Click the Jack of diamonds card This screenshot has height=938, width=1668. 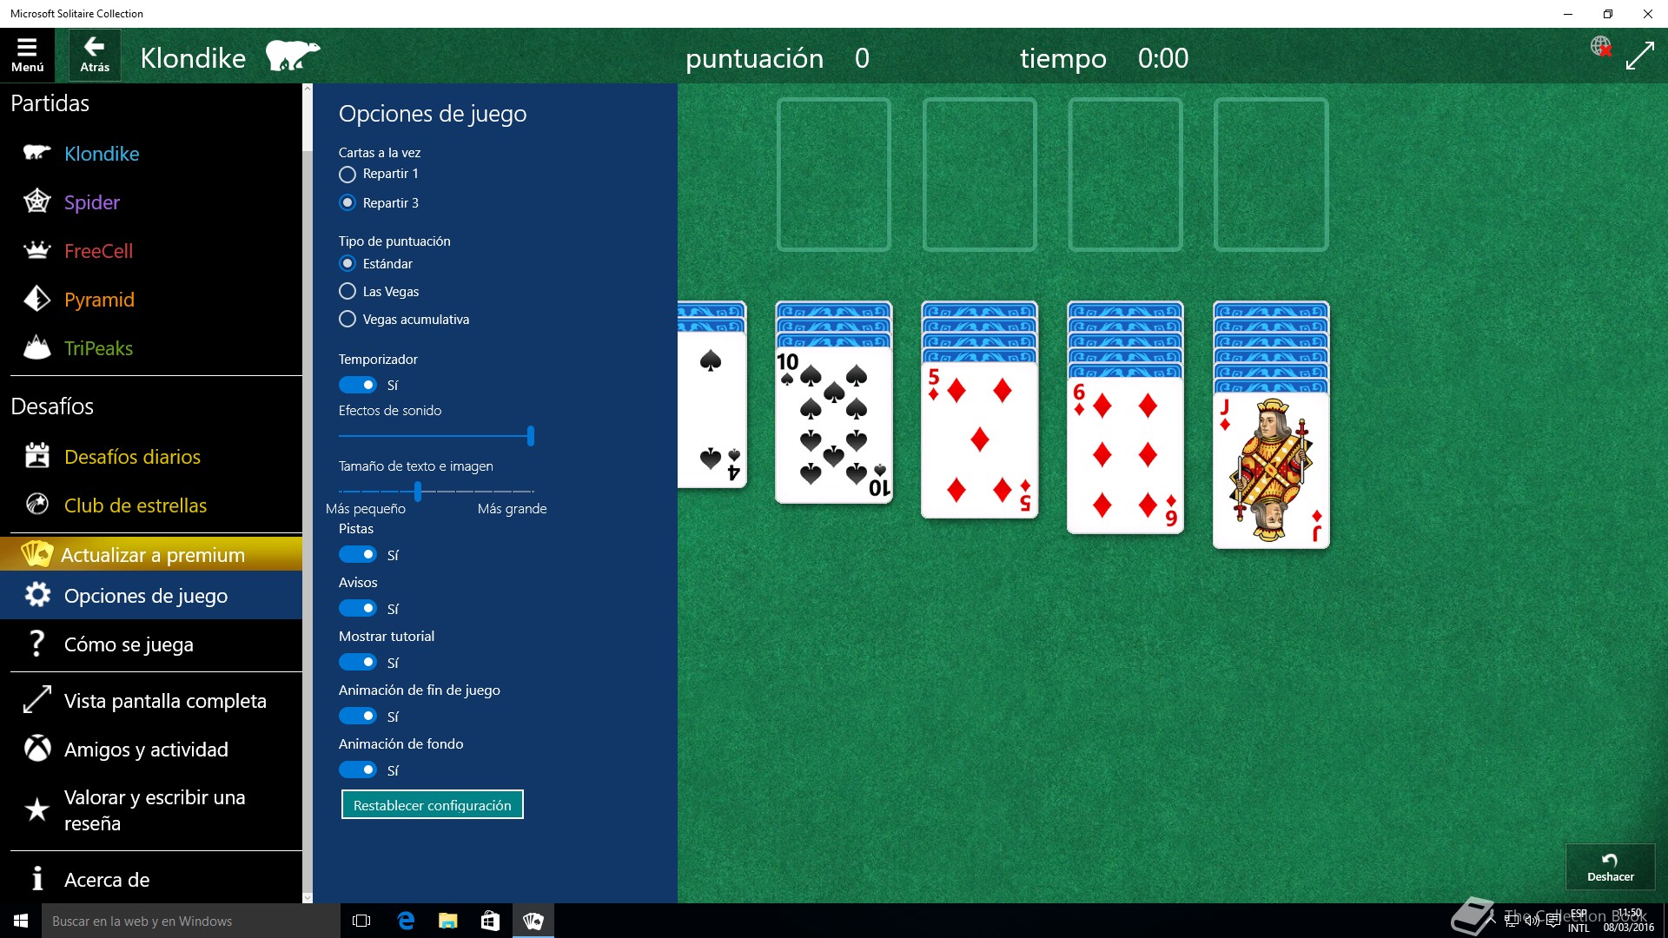point(1271,470)
